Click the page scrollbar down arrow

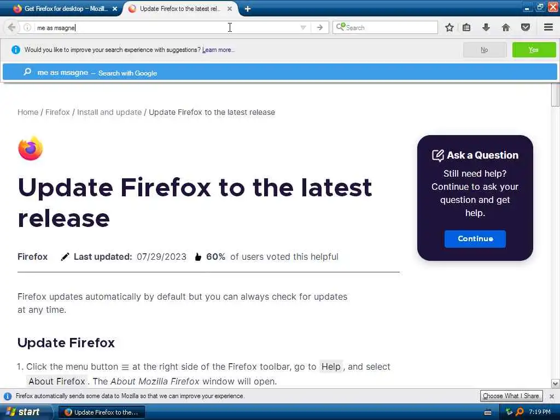point(555,383)
